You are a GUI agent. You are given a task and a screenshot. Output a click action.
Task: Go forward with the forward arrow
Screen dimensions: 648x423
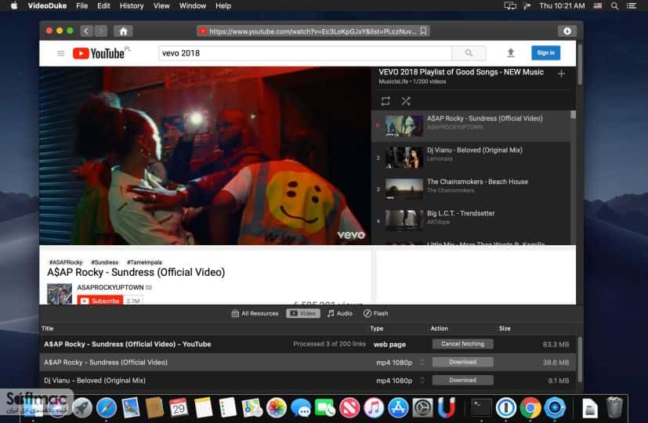(100, 31)
